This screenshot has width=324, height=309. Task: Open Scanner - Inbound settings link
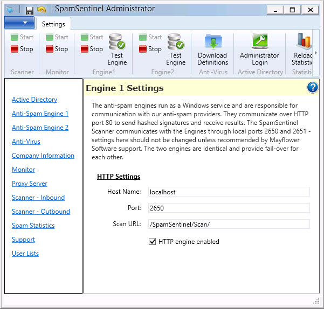[38, 198]
